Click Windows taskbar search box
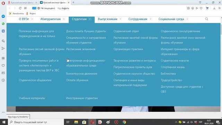Image resolution: width=222 pixels, height=125 pixels. coord(36,122)
